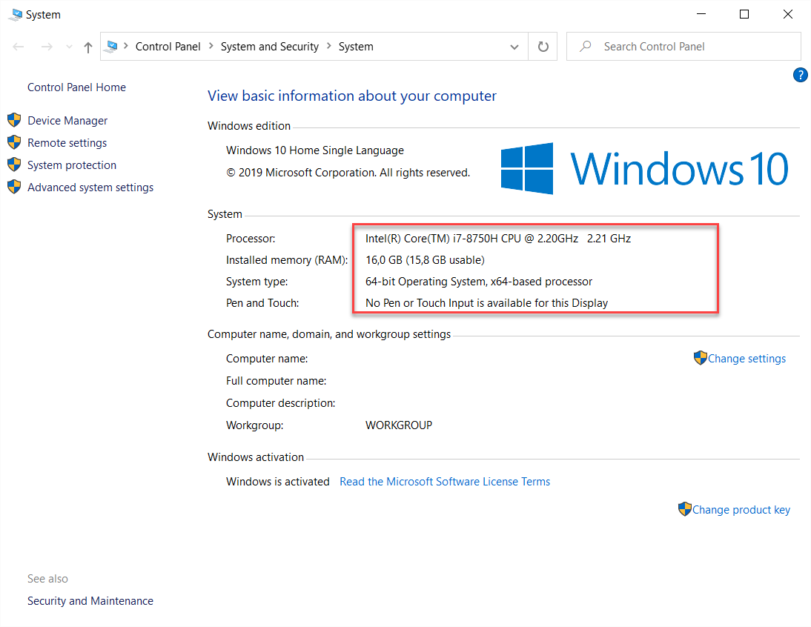Click No Pen or Touch Input text
Viewport: 811px width, 627px height.
click(487, 303)
